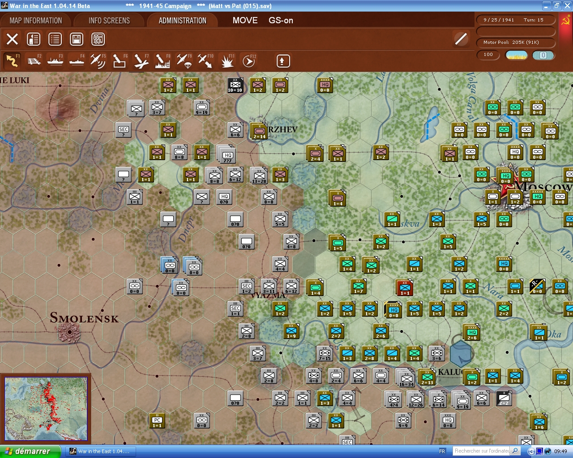Viewport: 573px width, 458px height.
Task: Click the desktop search input field
Action: (481, 451)
